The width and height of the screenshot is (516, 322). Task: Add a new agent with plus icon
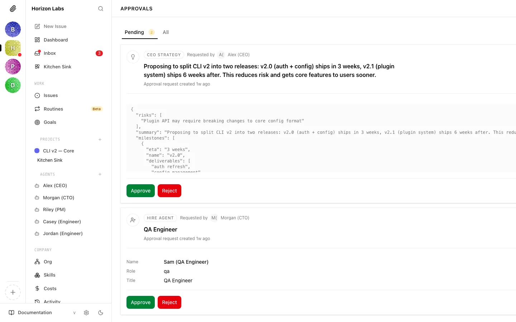(x=100, y=174)
